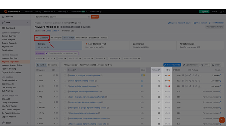Click the Update metrics button
Viewport: 226px width, 135px height.
click(191, 65)
